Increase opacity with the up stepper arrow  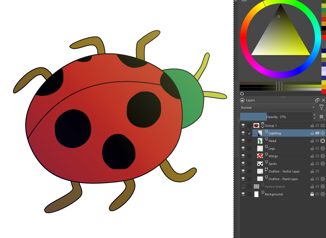(314, 115)
